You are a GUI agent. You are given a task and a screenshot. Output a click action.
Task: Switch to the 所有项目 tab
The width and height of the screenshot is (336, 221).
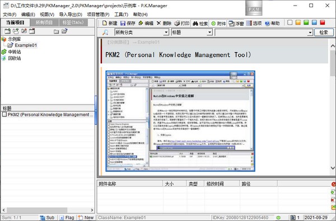point(44,22)
